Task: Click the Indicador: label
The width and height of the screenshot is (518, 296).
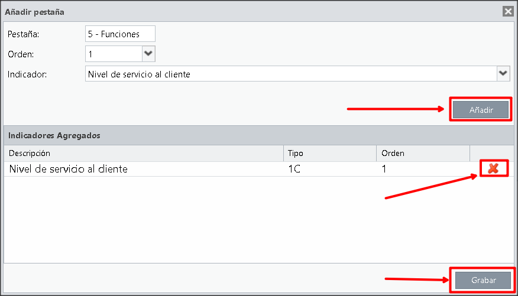Action: point(27,74)
